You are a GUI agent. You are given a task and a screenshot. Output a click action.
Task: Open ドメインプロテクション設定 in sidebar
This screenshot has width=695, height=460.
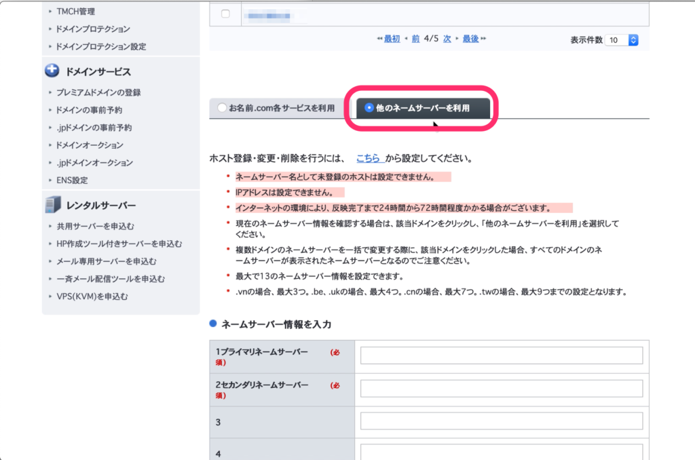[x=100, y=47]
